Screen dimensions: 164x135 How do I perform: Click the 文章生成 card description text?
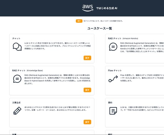click(57, 109)
